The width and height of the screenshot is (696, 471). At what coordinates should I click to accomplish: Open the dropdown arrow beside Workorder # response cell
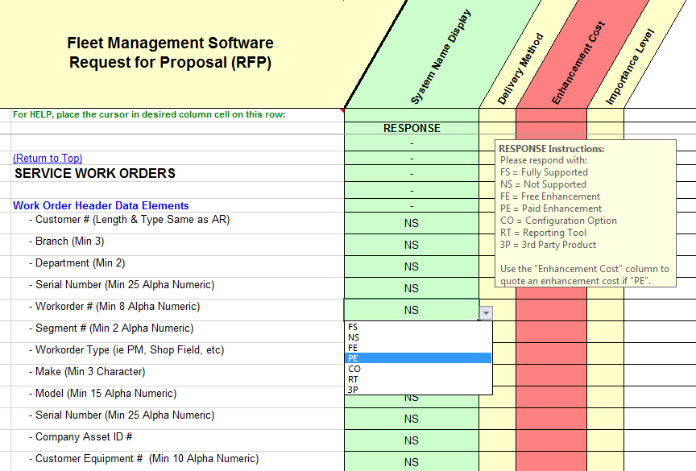[486, 312]
